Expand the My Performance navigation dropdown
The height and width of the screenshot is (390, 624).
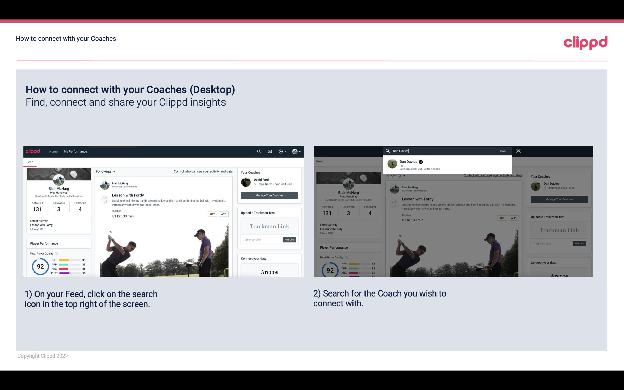[75, 151]
